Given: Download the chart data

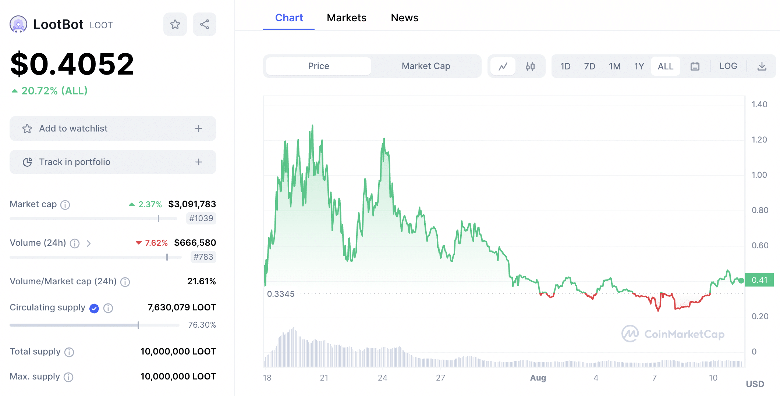Looking at the screenshot, I should coord(762,66).
